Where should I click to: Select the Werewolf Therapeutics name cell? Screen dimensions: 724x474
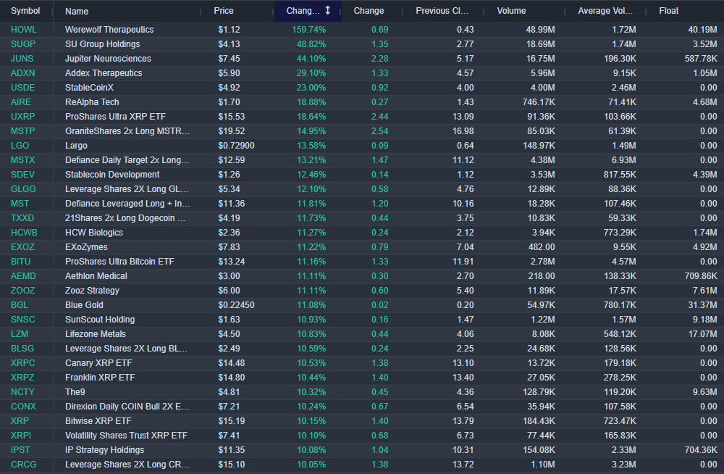(x=109, y=30)
